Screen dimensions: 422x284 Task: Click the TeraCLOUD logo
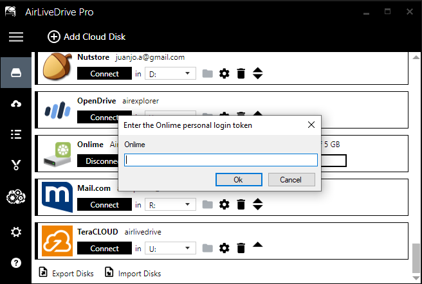click(57, 241)
